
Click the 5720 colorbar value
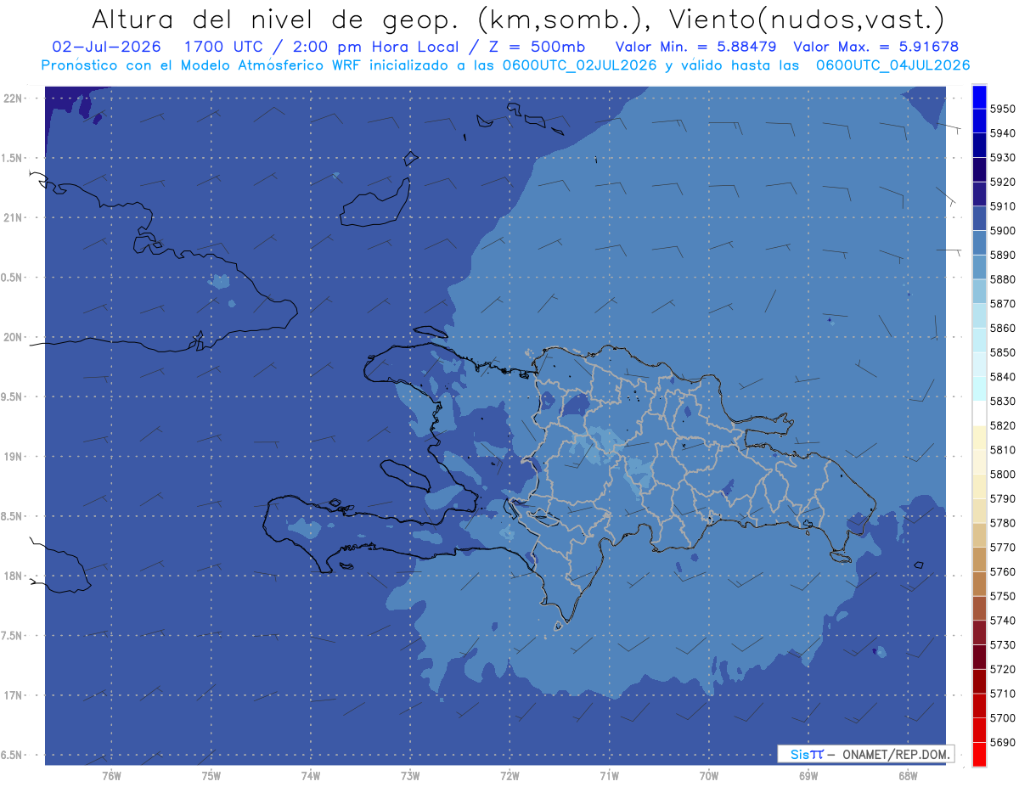1002,669
